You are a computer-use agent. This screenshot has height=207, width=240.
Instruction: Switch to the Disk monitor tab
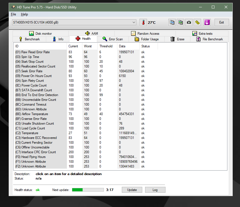pos(41,33)
